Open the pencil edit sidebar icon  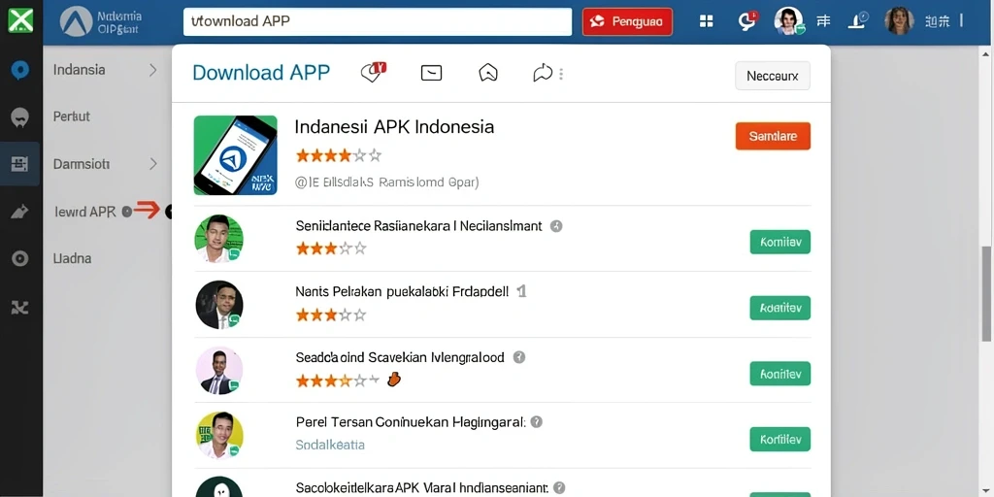coord(19,212)
